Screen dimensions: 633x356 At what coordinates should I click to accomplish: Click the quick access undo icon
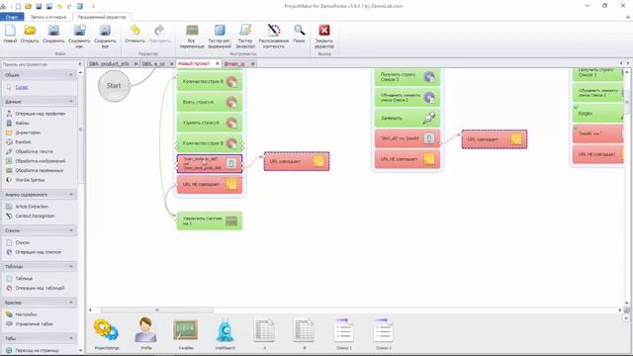[x=59, y=6]
